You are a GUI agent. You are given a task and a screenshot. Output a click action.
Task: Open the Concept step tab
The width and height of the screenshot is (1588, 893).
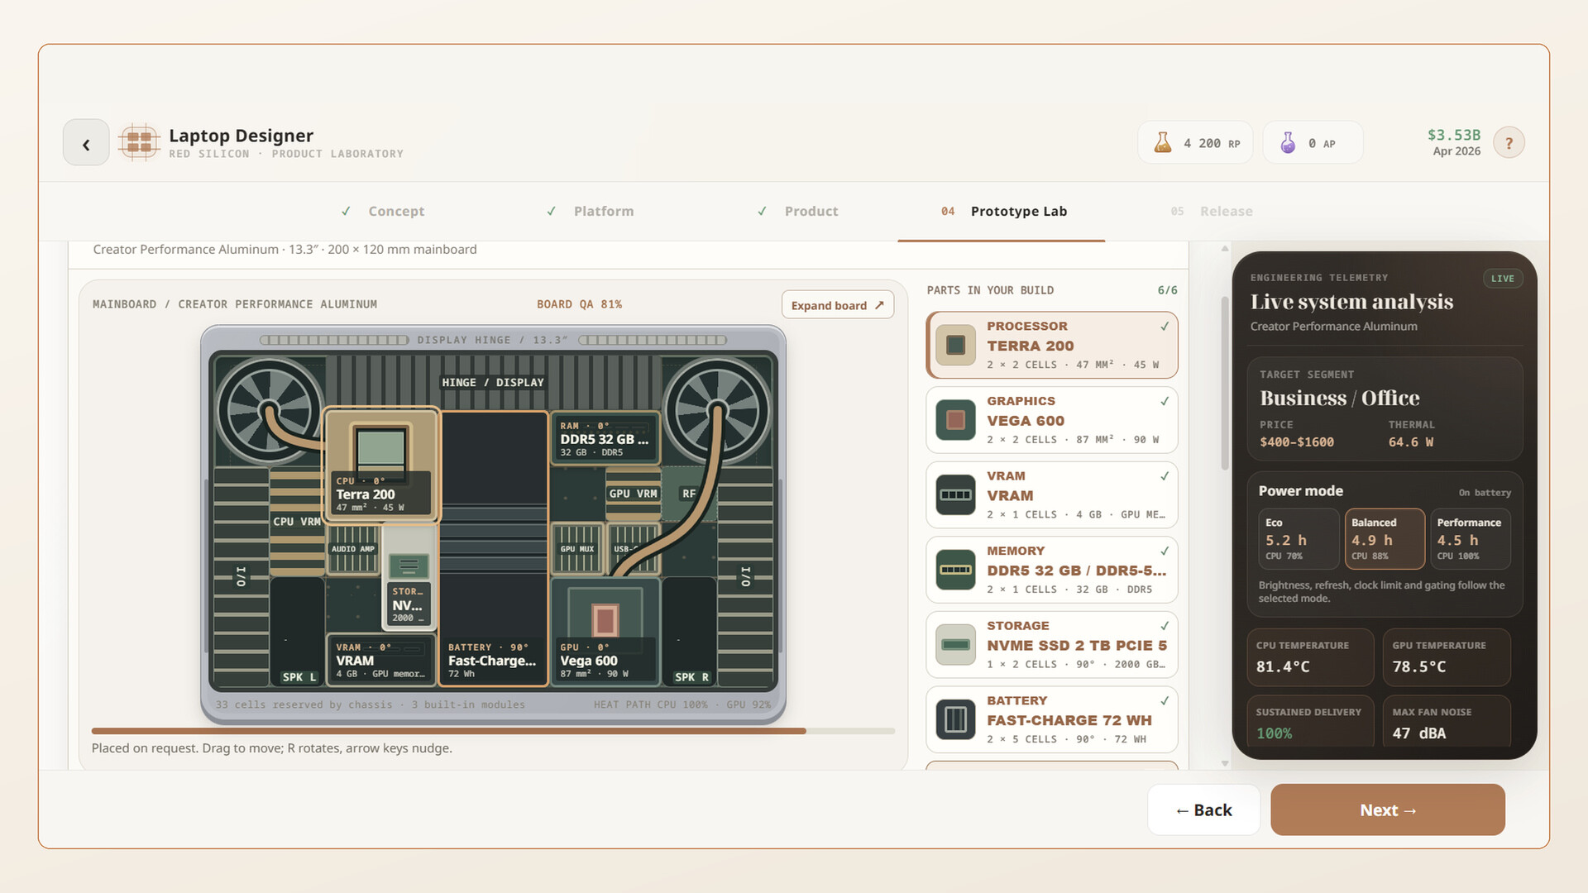coord(383,212)
